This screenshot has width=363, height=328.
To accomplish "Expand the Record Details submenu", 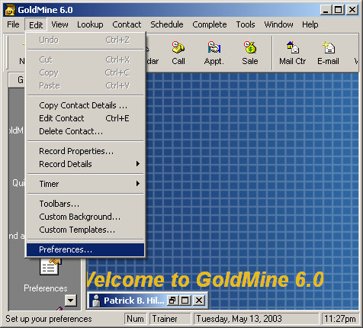I will (x=85, y=164).
